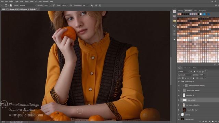Switch to the Paths tab
Screen dimensions: 219x123
click(195, 68)
